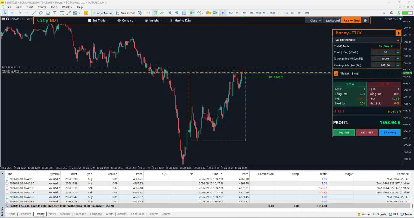
Task: Open the Strategy Tester
Action: 406,214
